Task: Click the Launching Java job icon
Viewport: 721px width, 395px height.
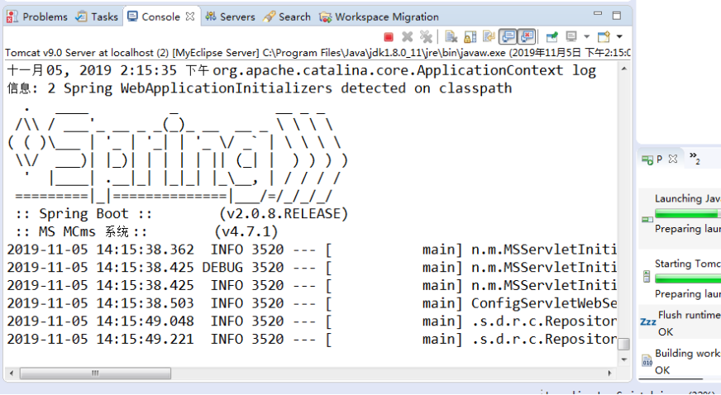Action: coord(647,220)
